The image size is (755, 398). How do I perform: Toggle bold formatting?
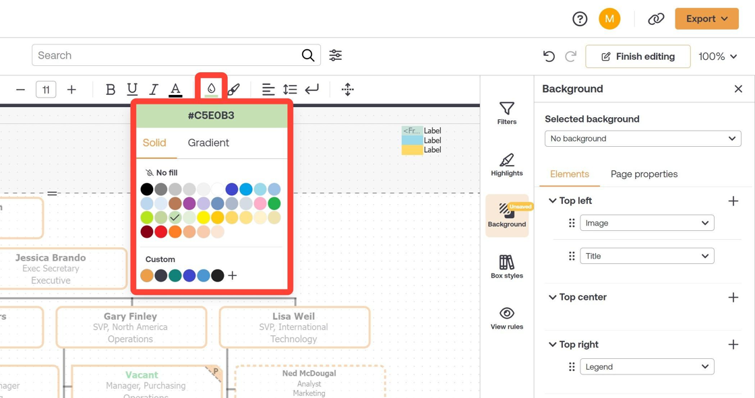click(110, 88)
